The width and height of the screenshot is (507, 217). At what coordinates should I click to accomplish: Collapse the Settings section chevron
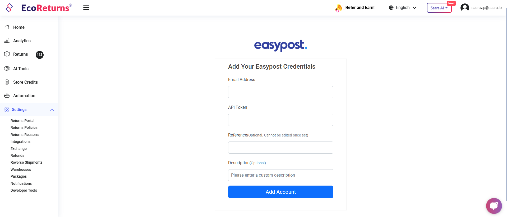click(52, 110)
